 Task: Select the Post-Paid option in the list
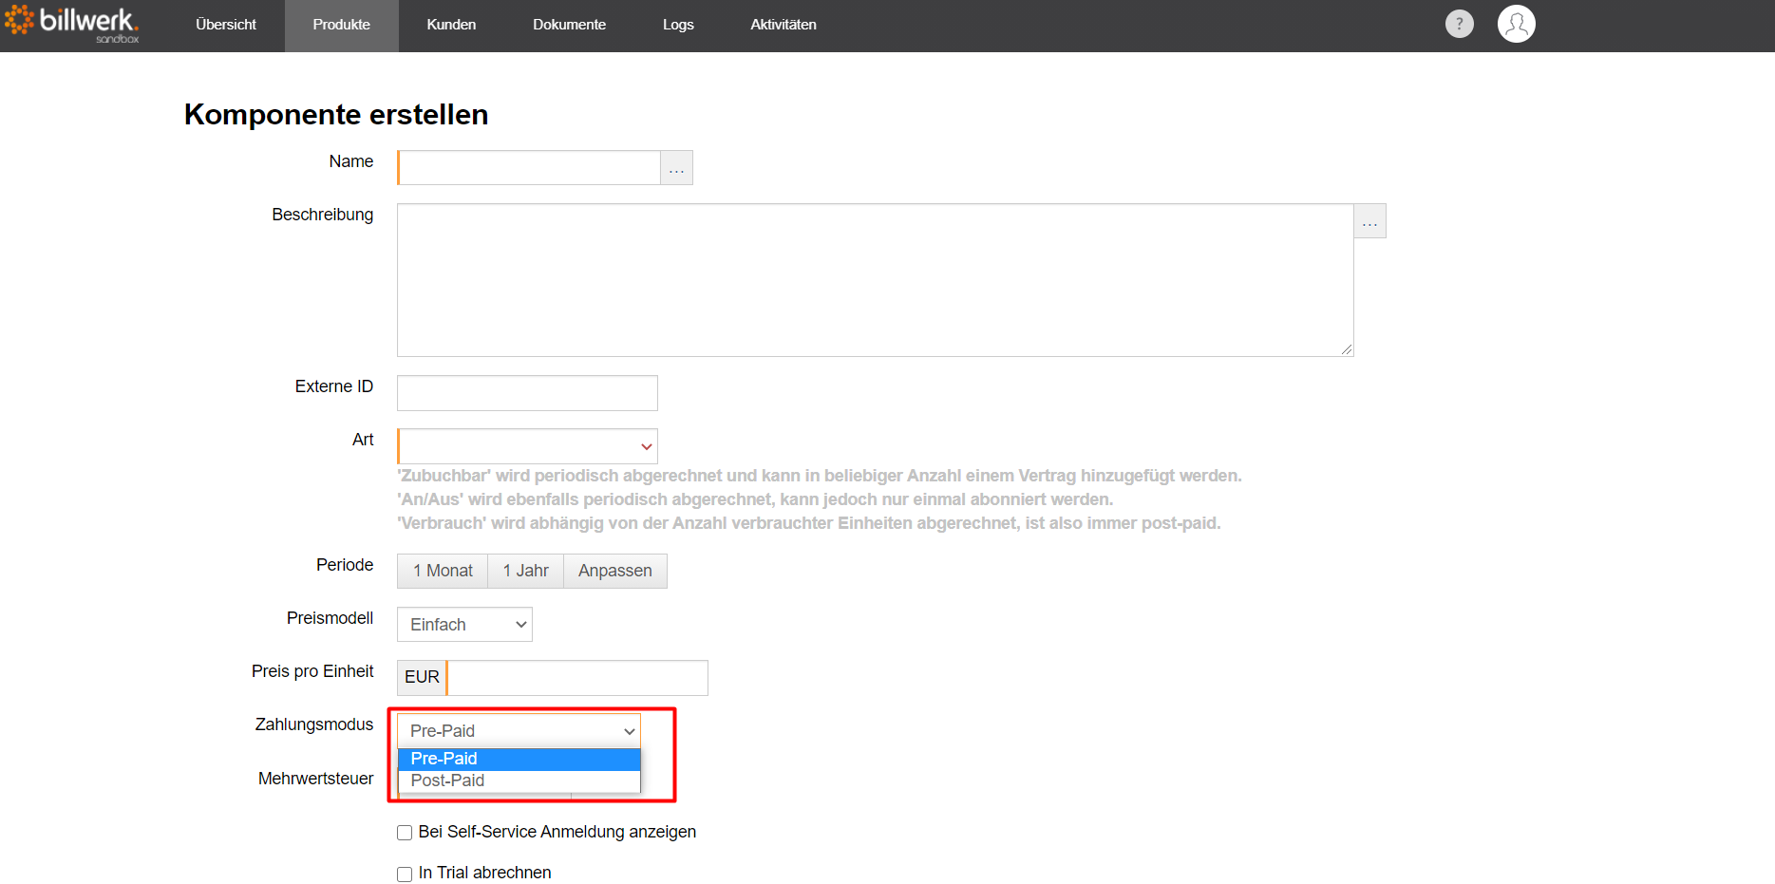click(519, 781)
